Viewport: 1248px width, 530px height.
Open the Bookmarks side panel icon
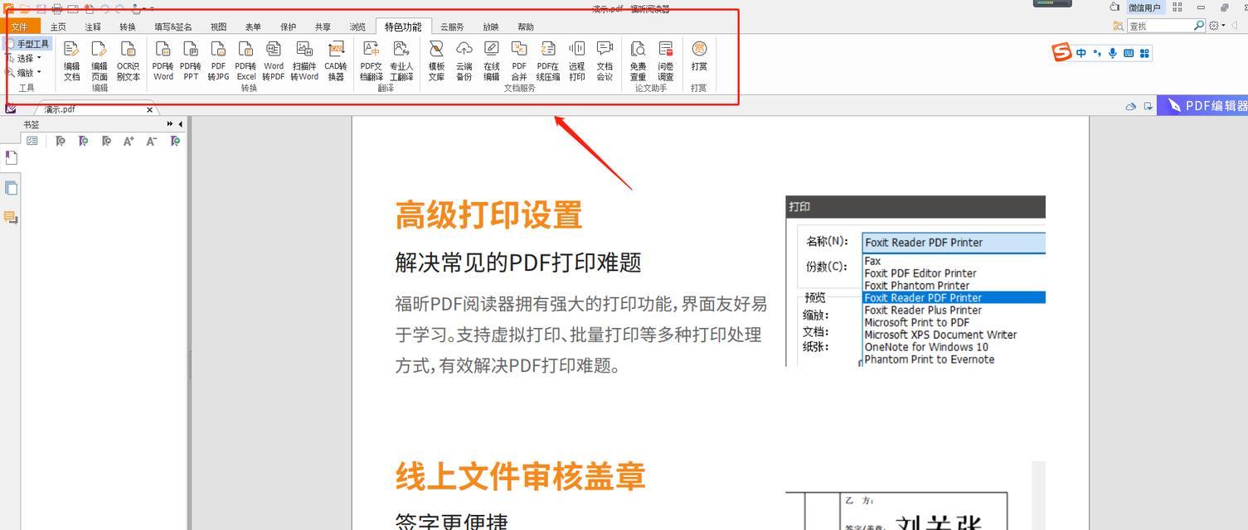[x=11, y=157]
